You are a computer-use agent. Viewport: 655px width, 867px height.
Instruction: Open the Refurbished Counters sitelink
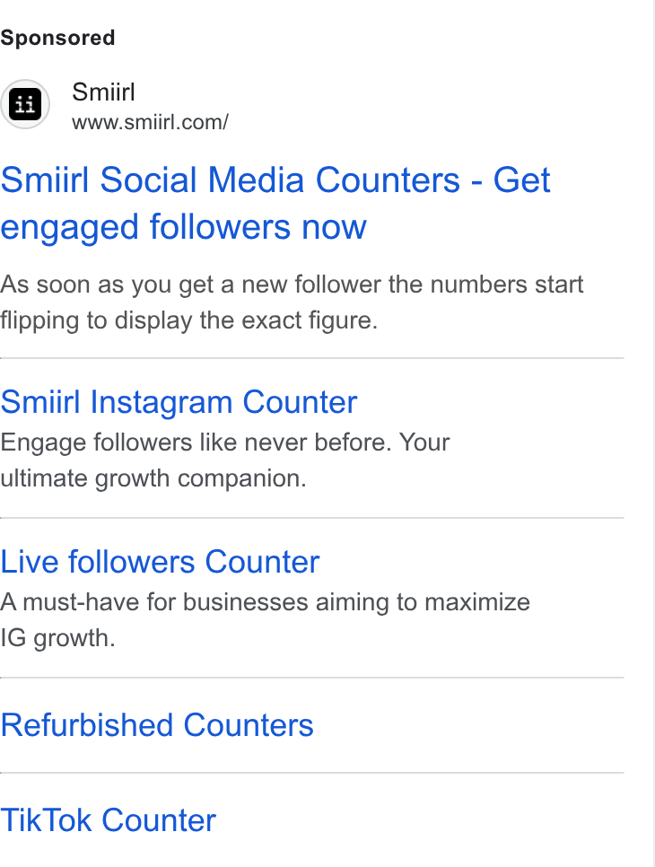point(157,725)
